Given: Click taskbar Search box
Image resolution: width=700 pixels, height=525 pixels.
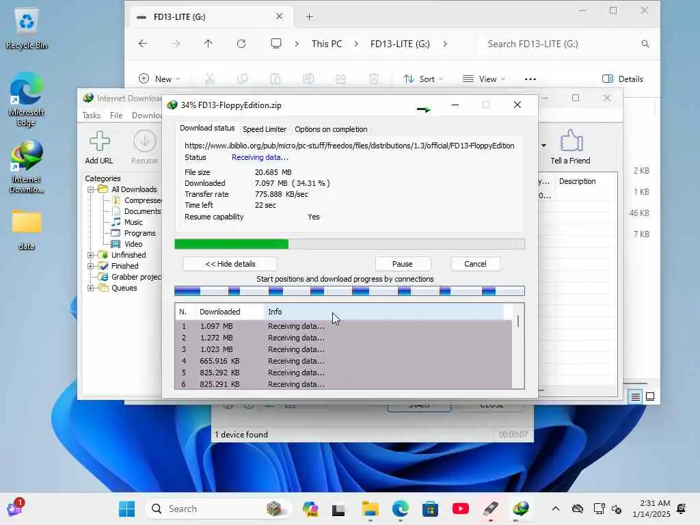Looking at the screenshot, I should (219, 509).
